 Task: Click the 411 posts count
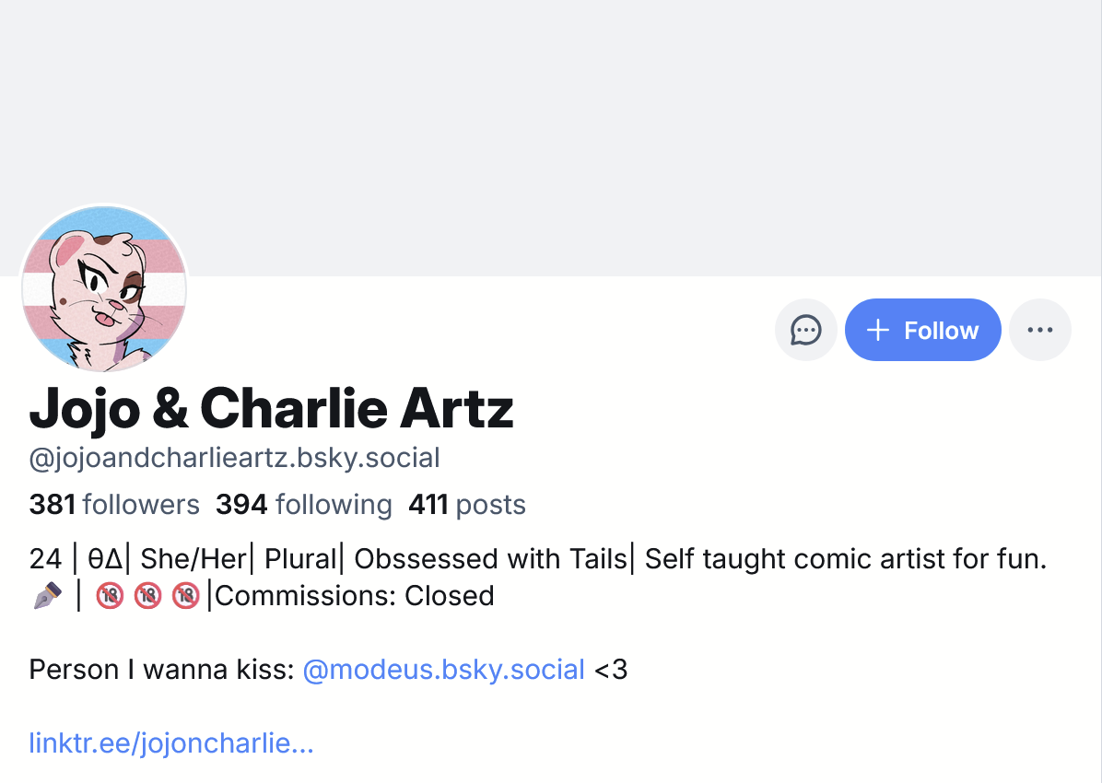467,505
